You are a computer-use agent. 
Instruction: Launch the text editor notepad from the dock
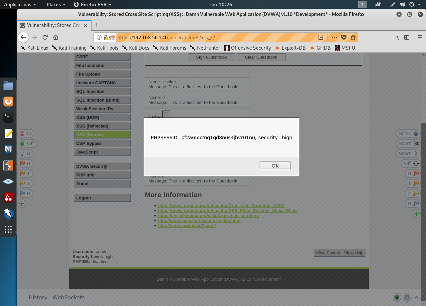pyautogui.click(x=8, y=133)
